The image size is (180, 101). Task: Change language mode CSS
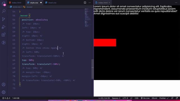[x=136, y=98]
